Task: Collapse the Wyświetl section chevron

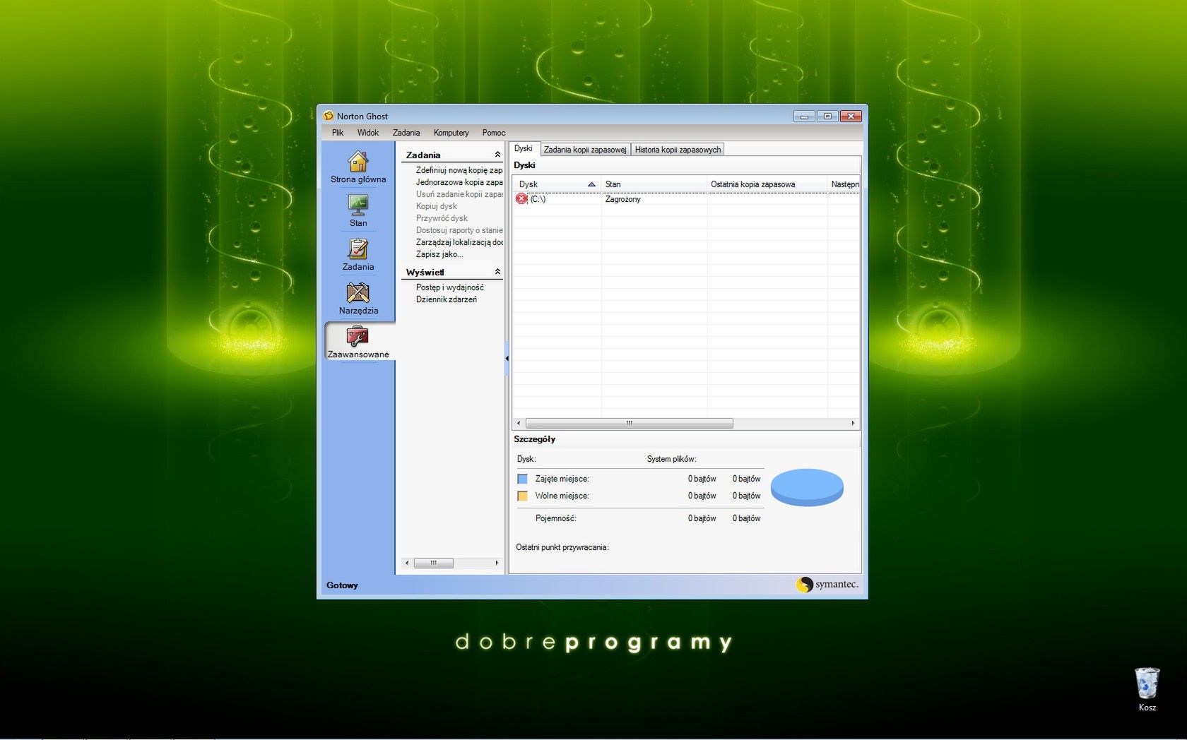Action: (497, 272)
